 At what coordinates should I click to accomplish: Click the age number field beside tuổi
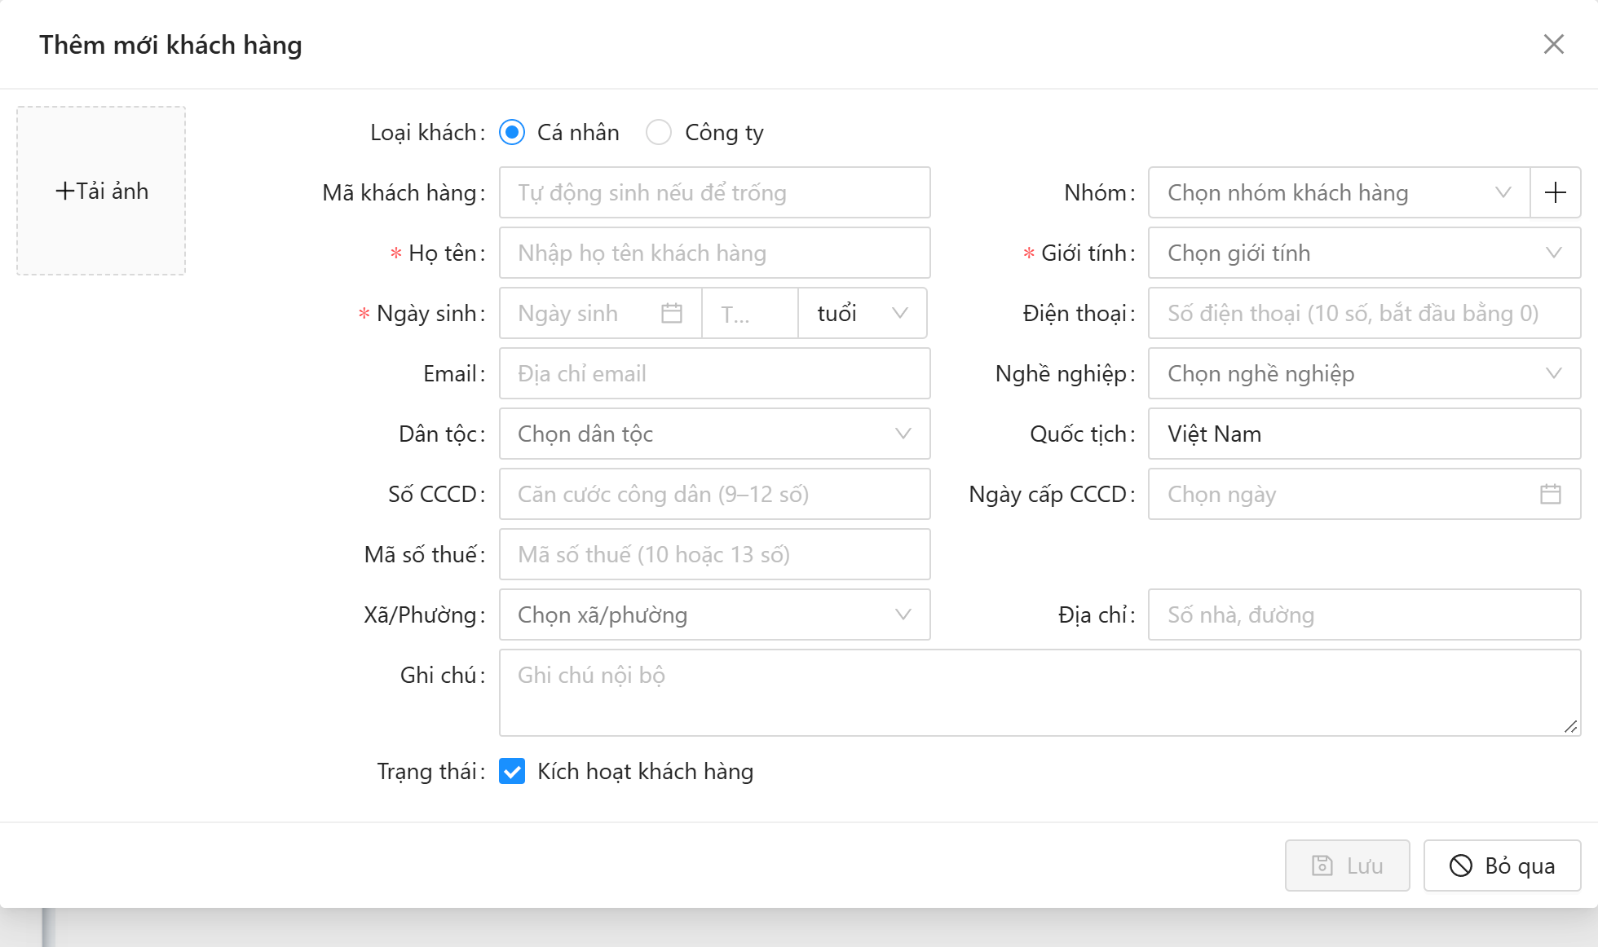coord(750,313)
